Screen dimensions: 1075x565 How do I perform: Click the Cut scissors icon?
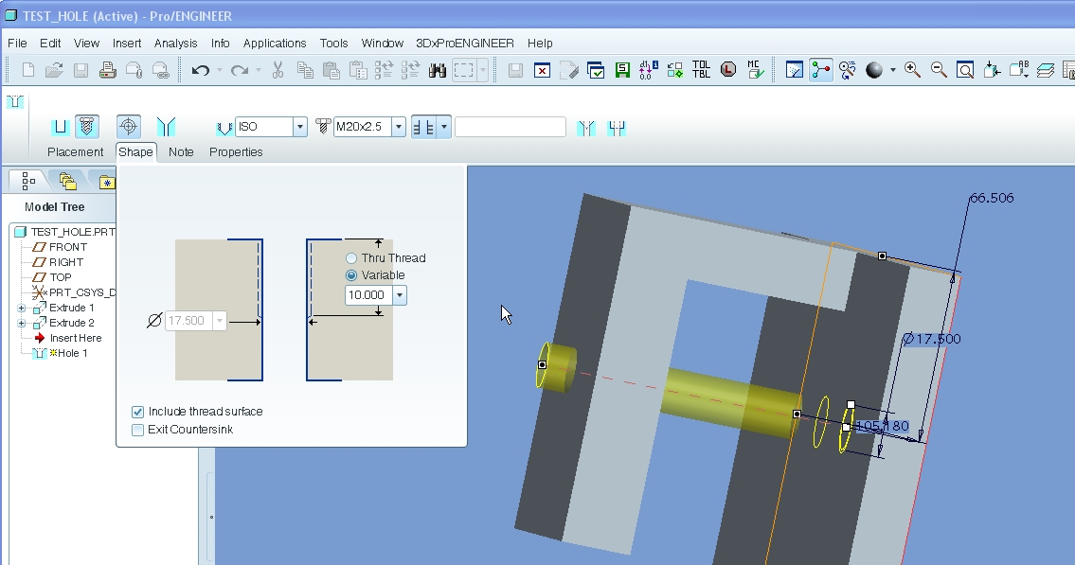tap(278, 70)
